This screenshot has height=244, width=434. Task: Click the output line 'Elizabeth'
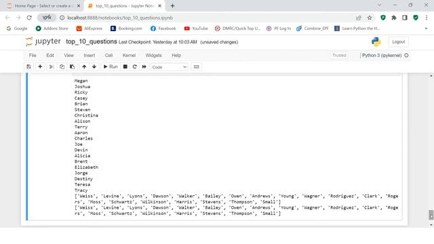click(x=86, y=167)
